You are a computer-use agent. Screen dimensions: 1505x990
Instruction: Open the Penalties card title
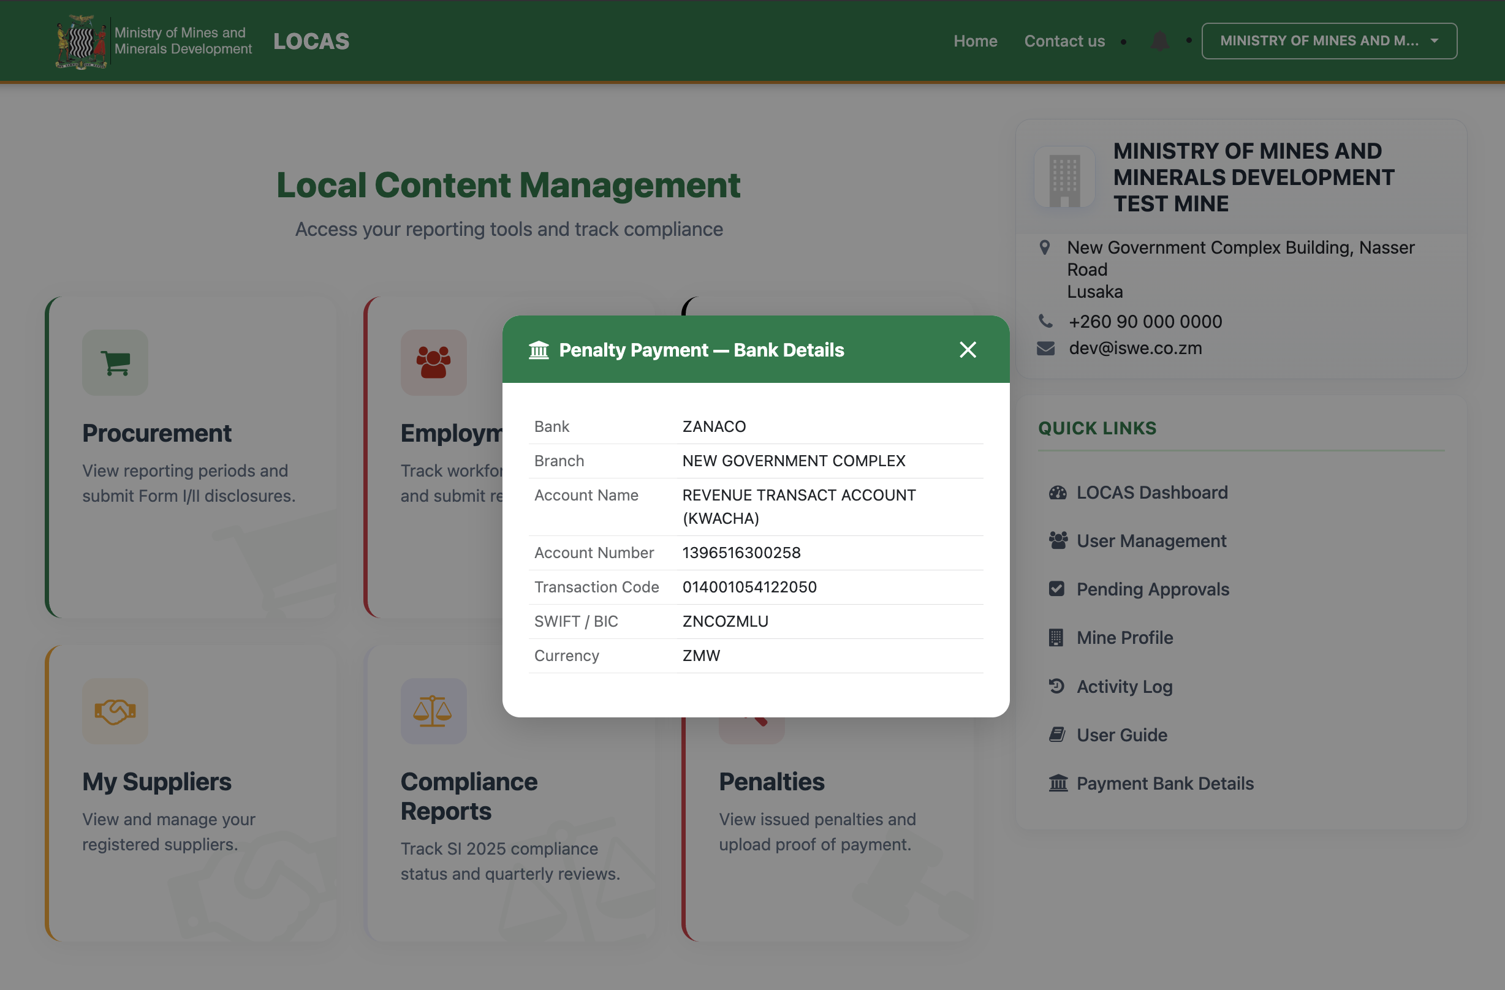click(771, 782)
